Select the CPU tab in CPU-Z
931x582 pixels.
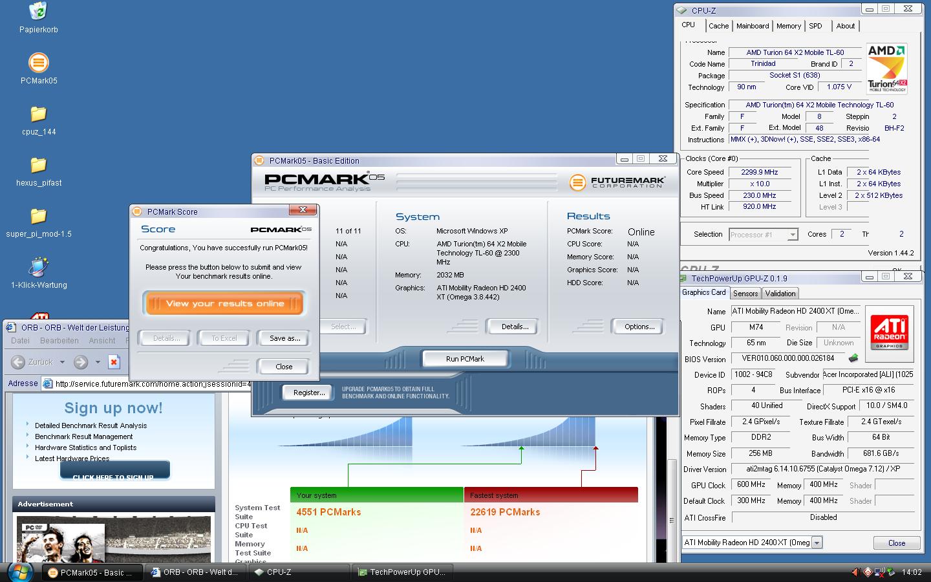(x=689, y=25)
